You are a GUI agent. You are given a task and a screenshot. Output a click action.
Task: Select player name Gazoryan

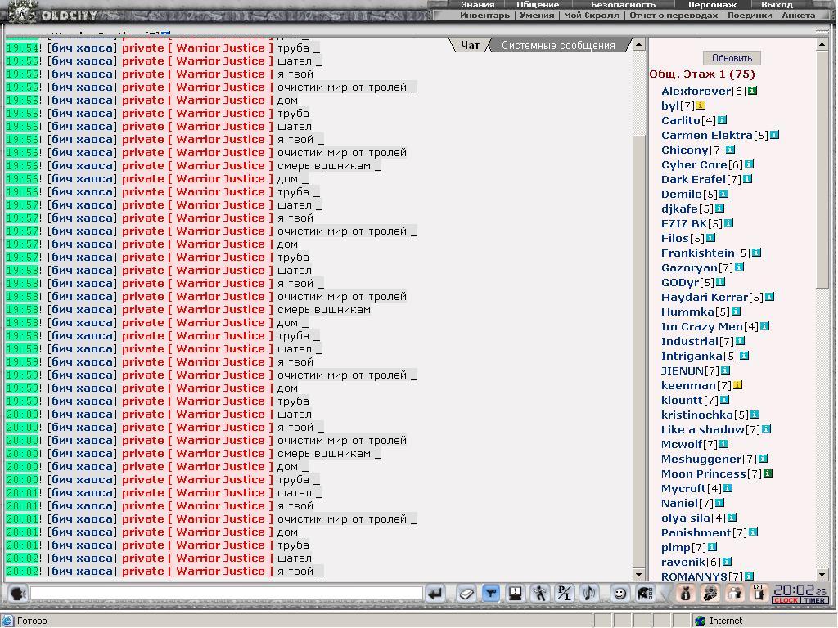pos(689,267)
